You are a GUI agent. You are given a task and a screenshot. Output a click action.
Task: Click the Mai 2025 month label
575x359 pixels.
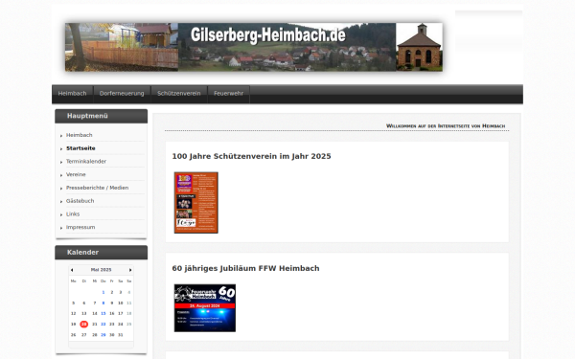(x=102, y=270)
